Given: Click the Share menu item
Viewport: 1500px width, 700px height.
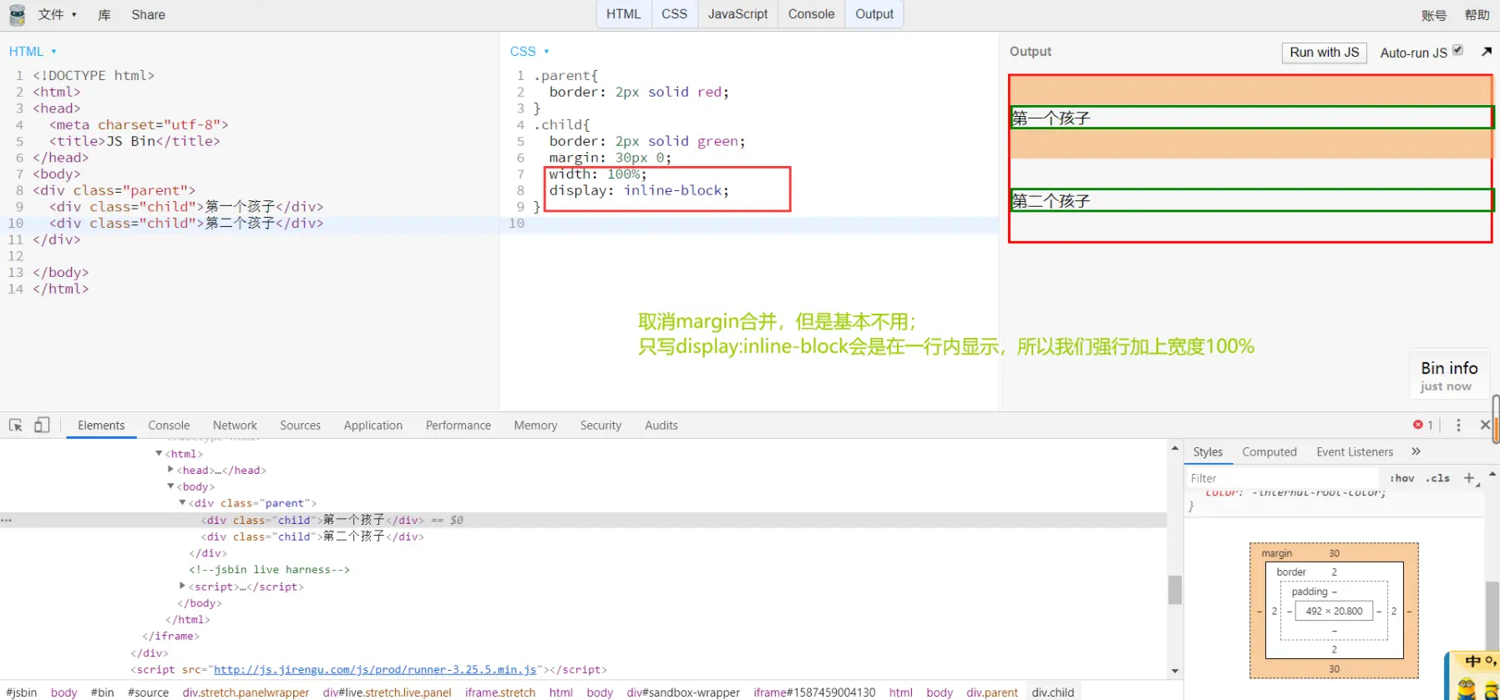Looking at the screenshot, I should (x=148, y=15).
